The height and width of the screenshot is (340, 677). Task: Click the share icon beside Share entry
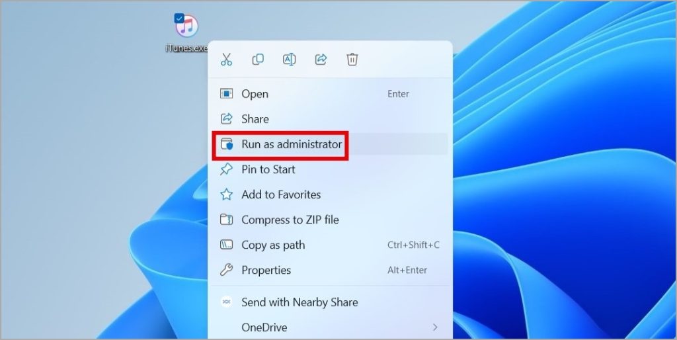point(226,119)
